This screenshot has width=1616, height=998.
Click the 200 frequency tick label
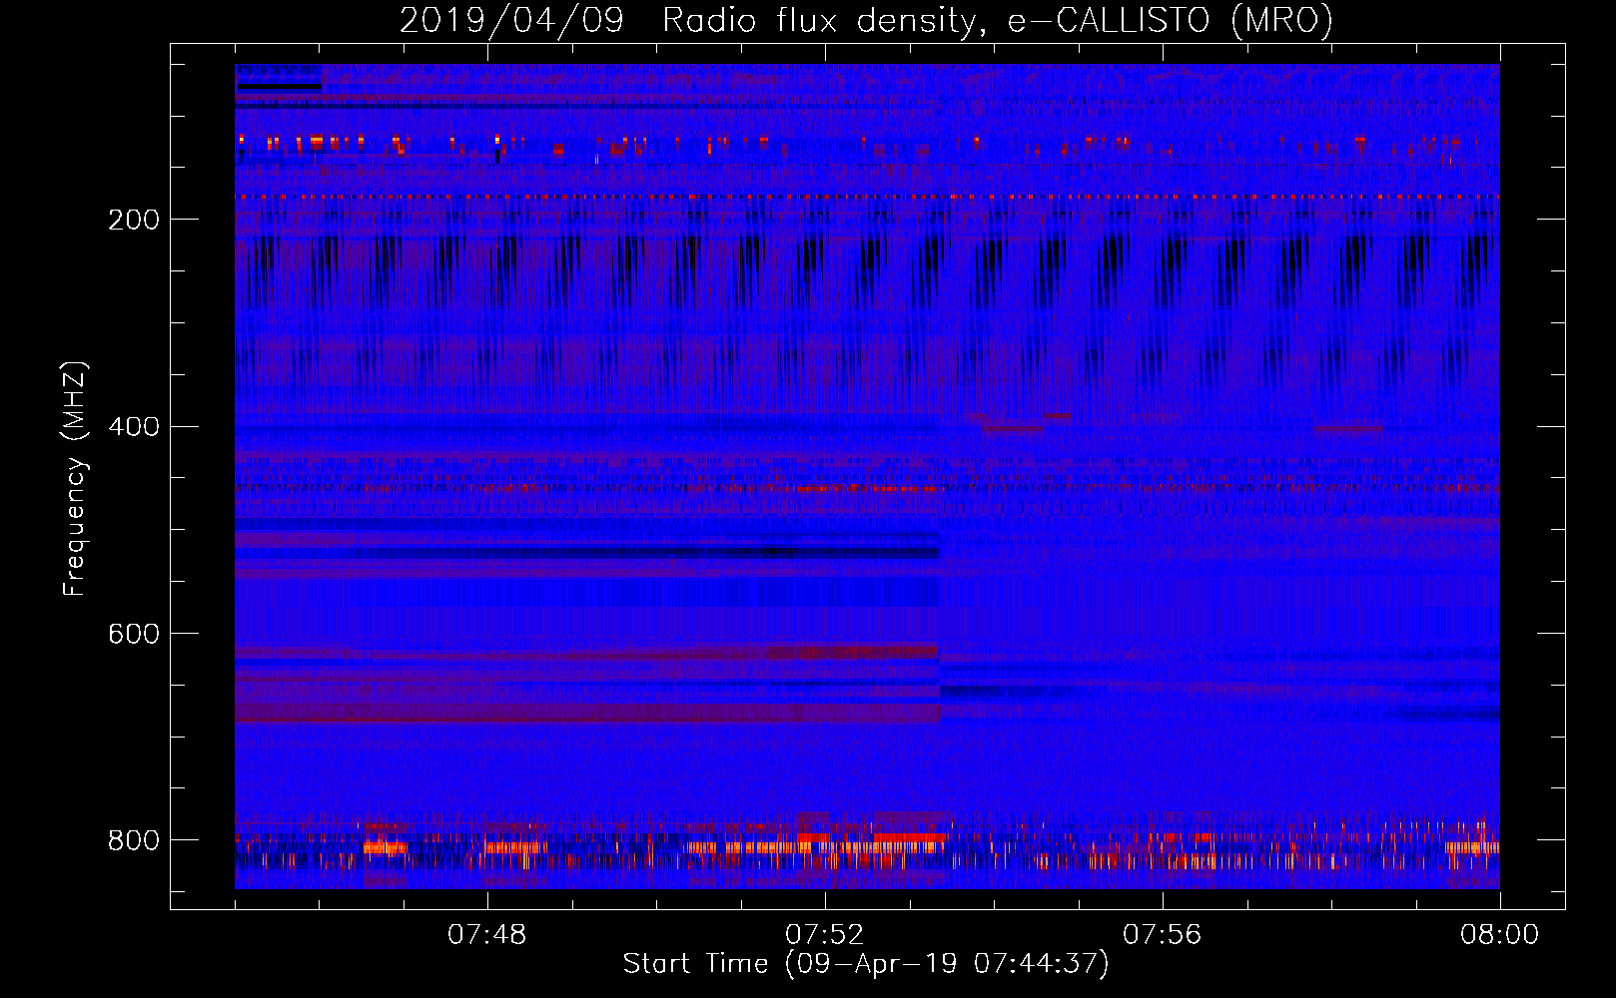click(134, 220)
